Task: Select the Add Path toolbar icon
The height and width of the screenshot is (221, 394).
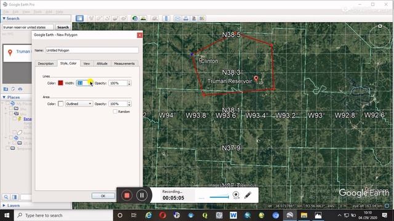Action: pyautogui.click(x=108, y=18)
